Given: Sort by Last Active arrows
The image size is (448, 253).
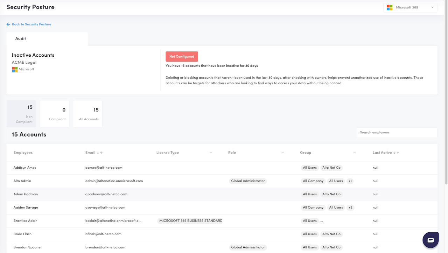Looking at the screenshot, I should click(x=396, y=153).
